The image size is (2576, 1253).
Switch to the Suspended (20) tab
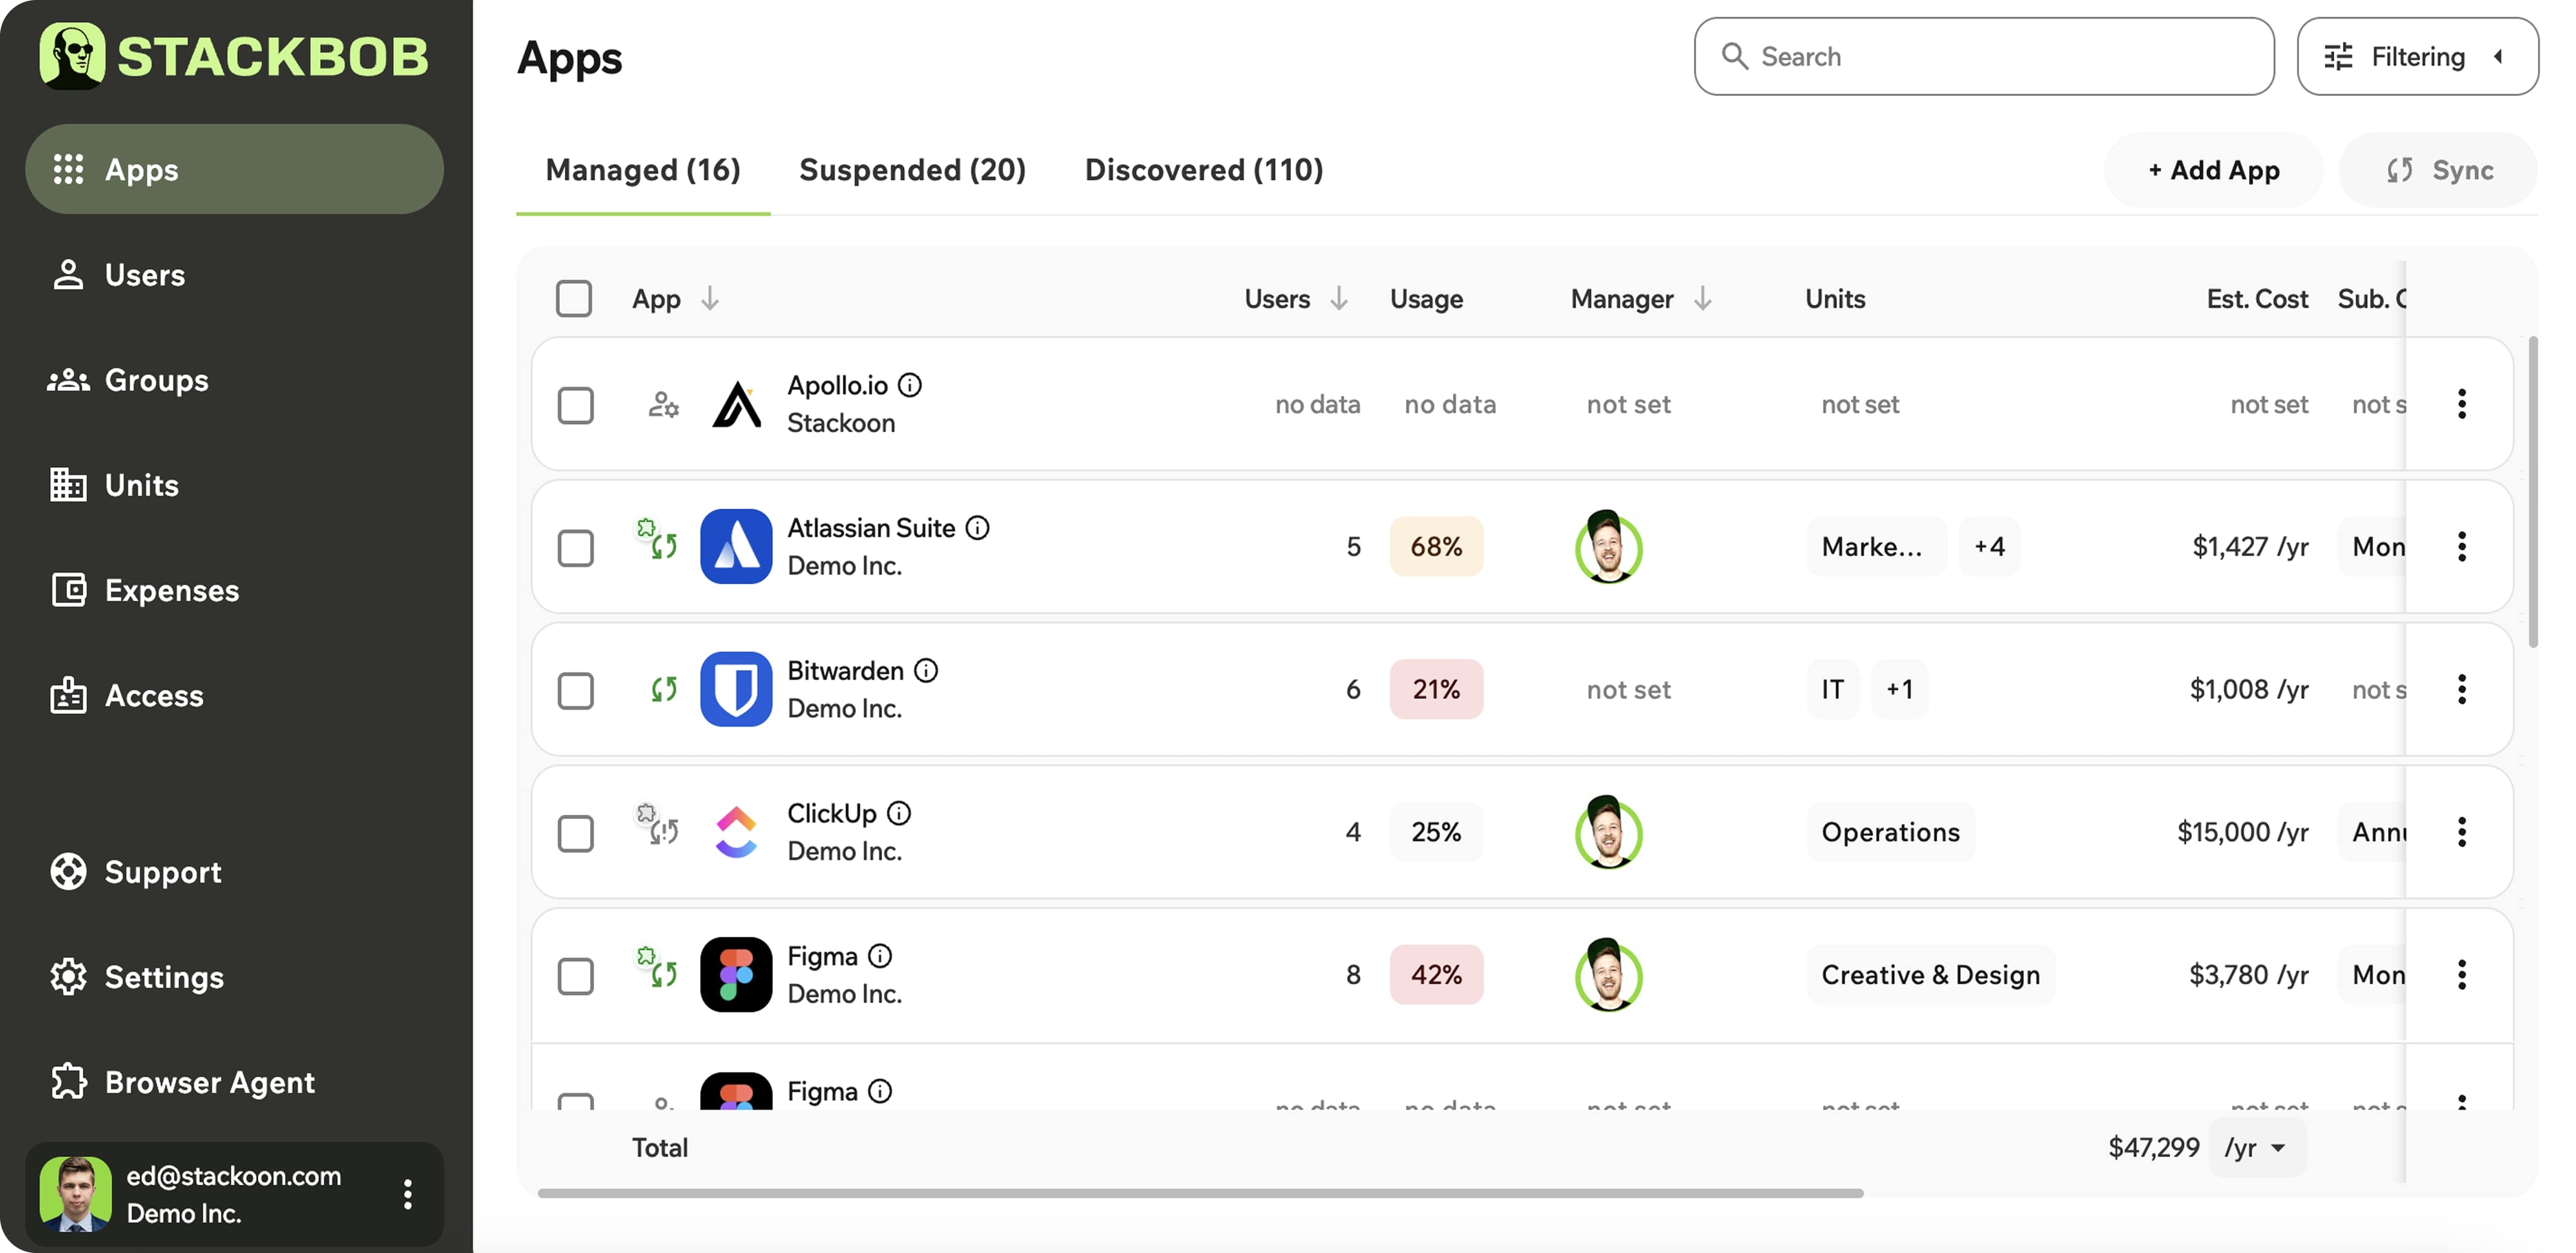pyautogui.click(x=912, y=170)
